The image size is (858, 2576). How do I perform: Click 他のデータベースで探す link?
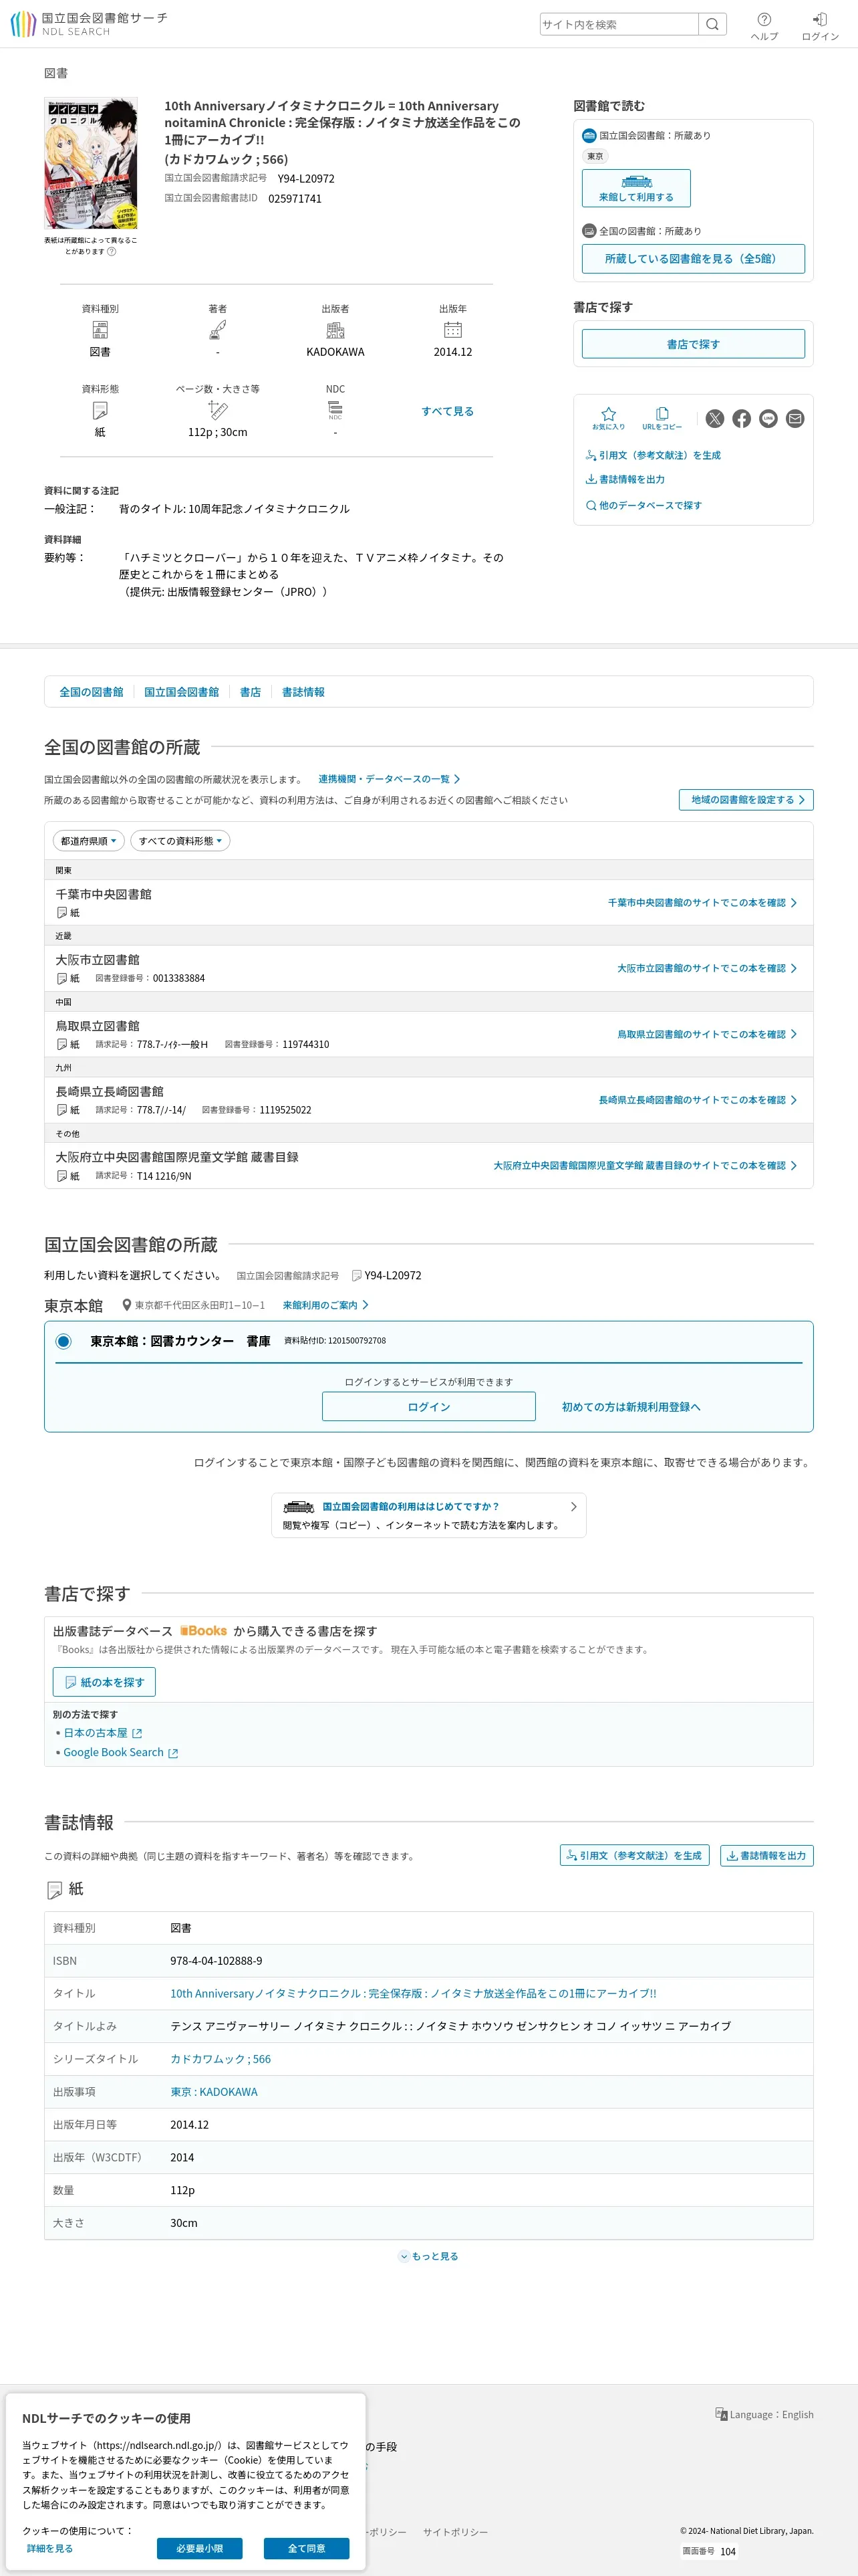[x=643, y=506]
